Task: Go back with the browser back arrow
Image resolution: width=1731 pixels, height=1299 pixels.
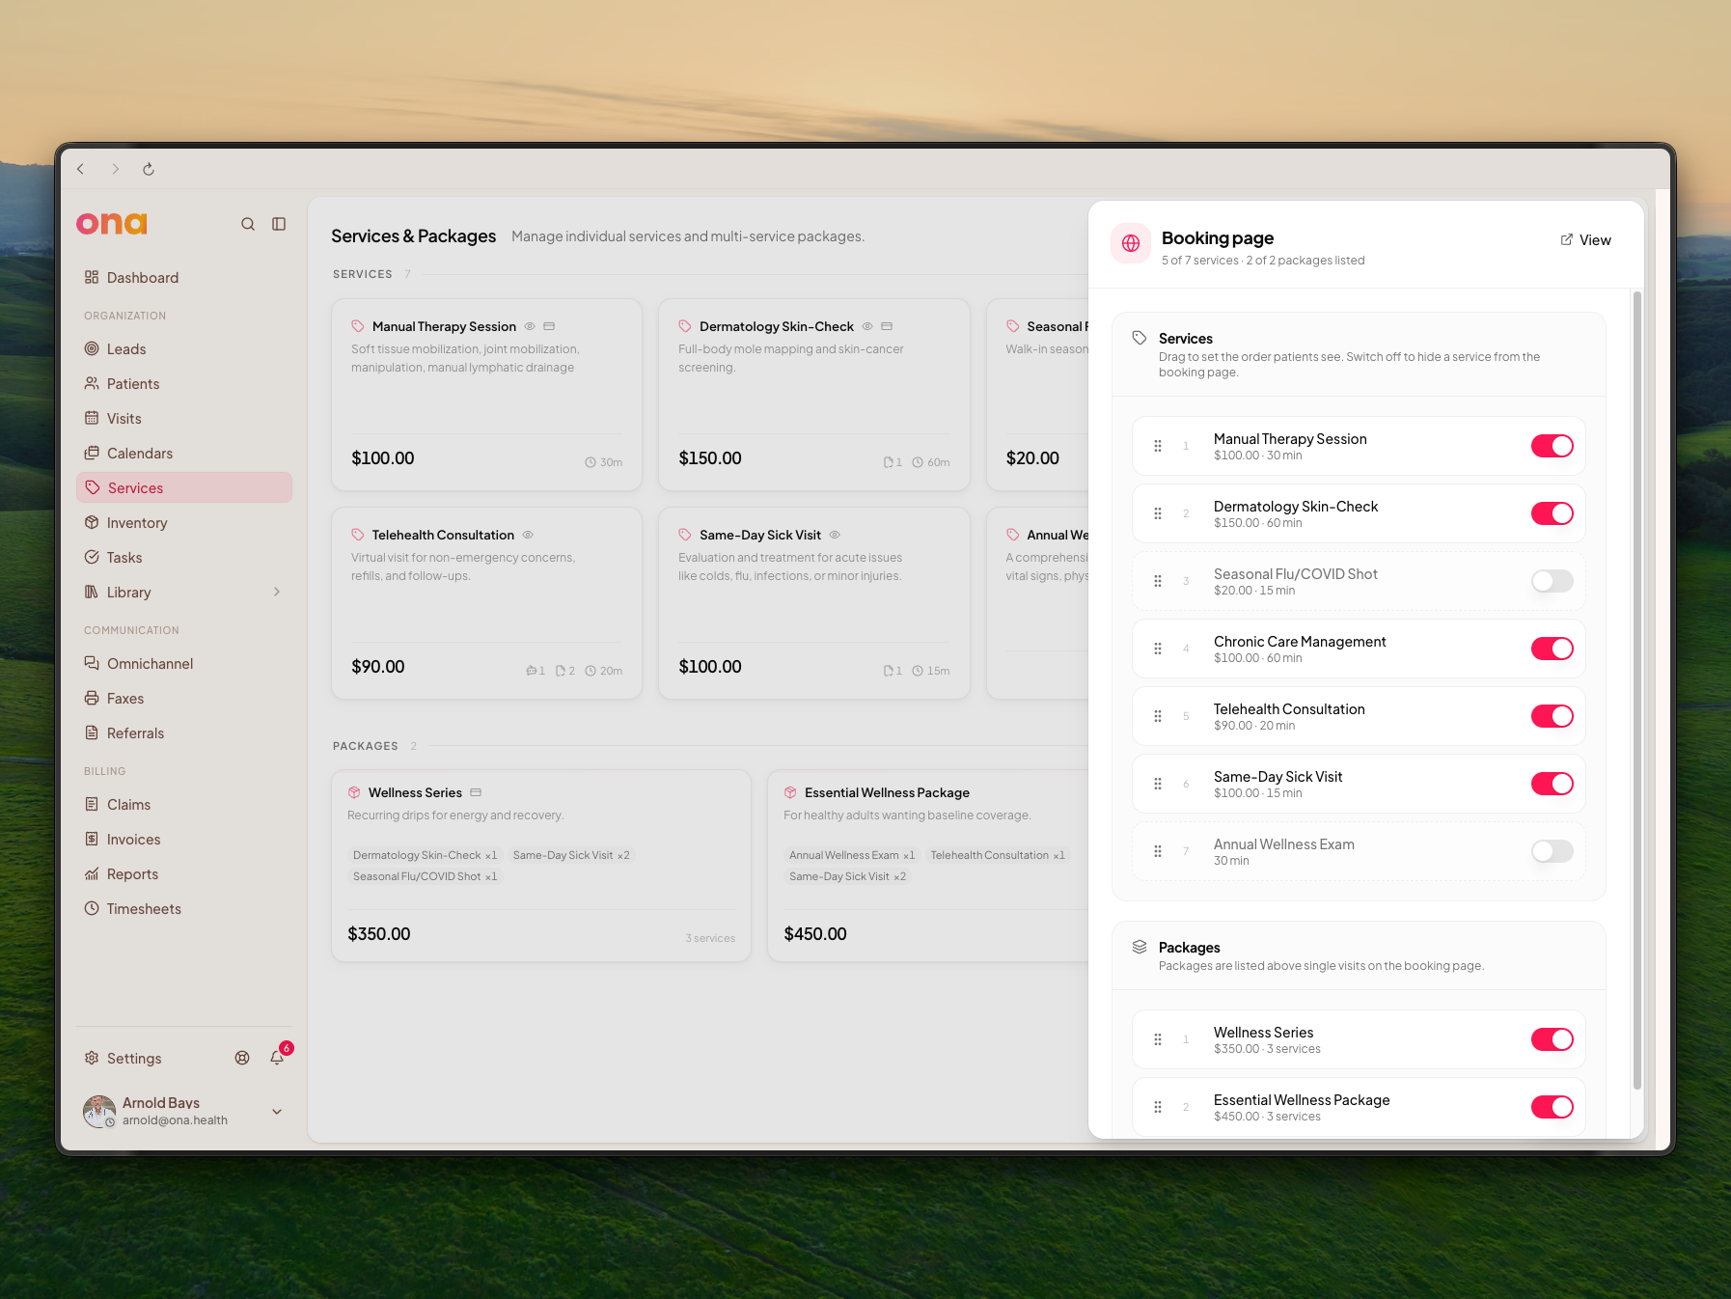Action: tap(81, 169)
